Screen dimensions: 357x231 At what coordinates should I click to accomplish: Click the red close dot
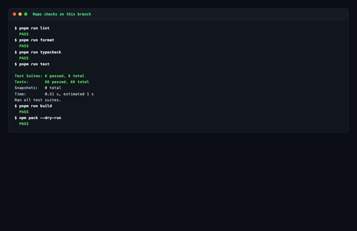pyautogui.click(x=15, y=14)
